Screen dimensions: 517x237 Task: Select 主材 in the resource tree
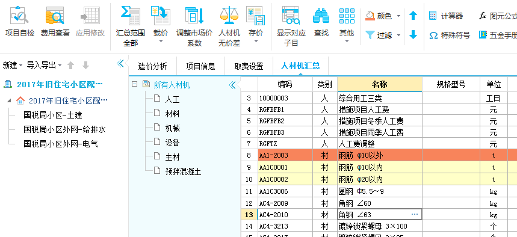point(172,157)
